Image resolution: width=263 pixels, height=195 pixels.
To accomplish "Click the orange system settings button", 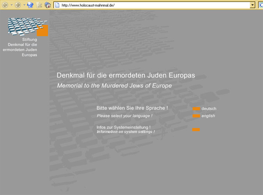I will [196, 129].
